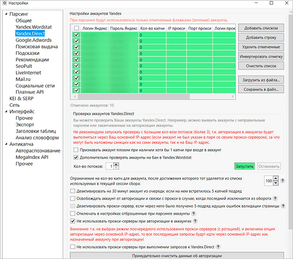
Task: Open help for proxy use with Yandex.Direct requests
Action: 217,247
